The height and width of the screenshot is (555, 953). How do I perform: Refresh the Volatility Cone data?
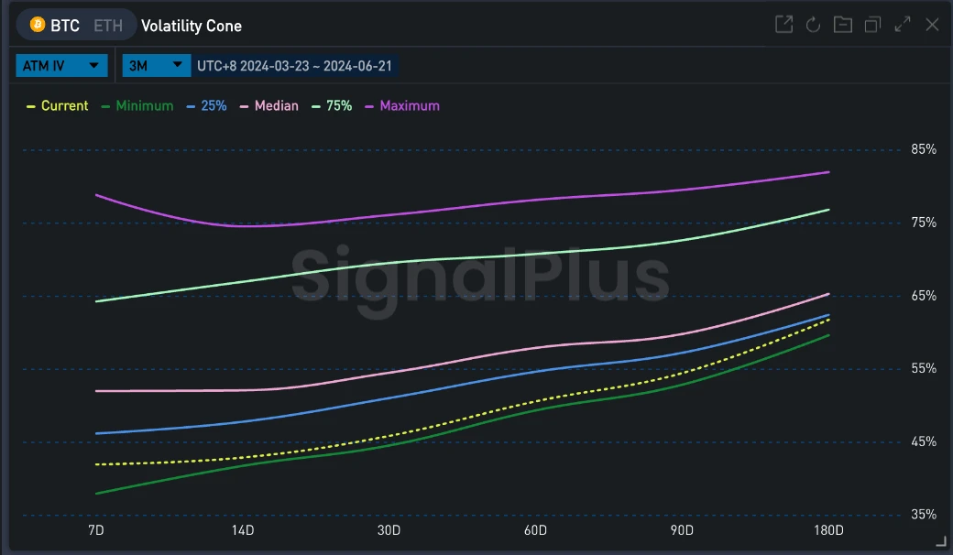(813, 25)
